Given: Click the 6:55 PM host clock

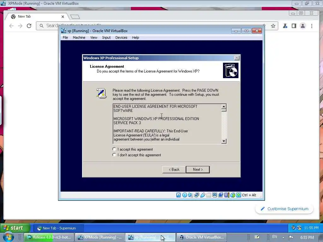Looking at the screenshot, I should click(307, 237).
